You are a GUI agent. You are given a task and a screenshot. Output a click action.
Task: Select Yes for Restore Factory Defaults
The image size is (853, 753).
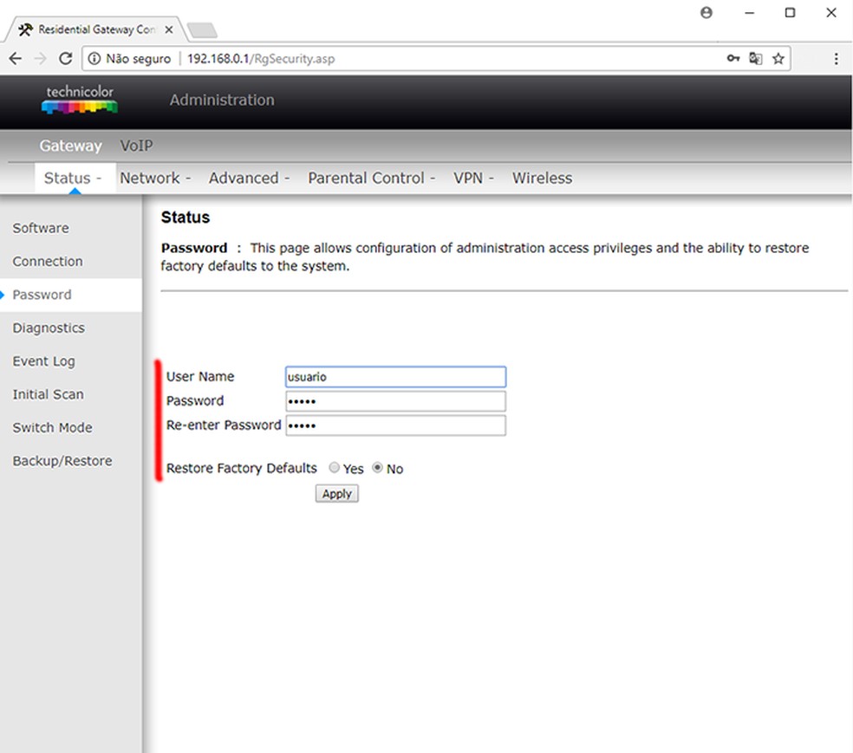[334, 468]
